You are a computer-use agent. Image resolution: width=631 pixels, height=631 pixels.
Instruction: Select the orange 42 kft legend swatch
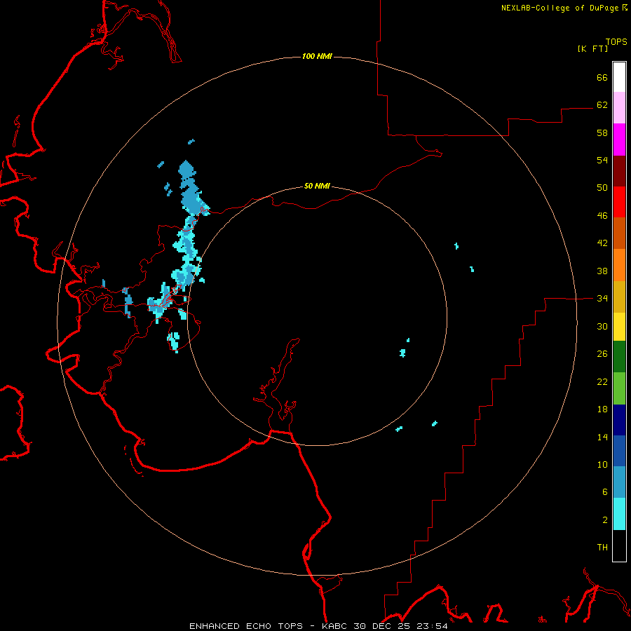[619, 265]
